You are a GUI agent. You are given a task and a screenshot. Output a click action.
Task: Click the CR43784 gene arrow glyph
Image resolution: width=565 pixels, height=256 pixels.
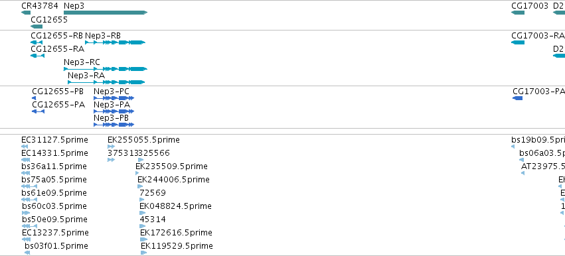click(26, 13)
